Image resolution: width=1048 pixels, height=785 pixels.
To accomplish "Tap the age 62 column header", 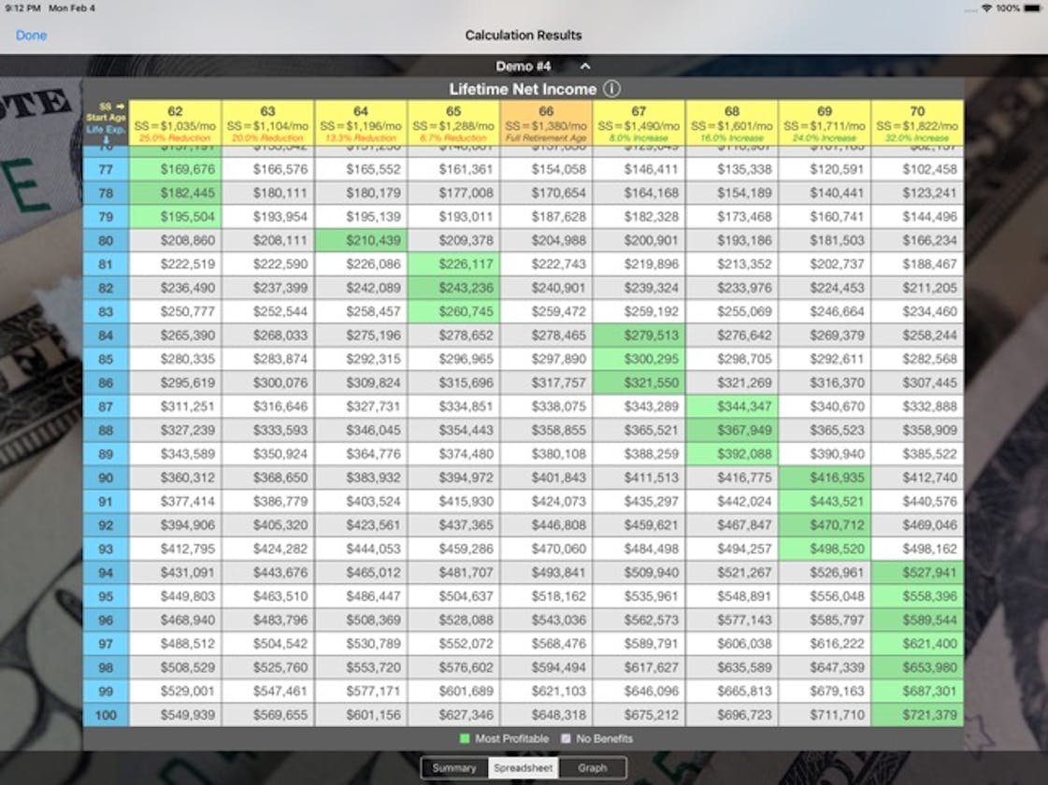I will coord(176,119).
